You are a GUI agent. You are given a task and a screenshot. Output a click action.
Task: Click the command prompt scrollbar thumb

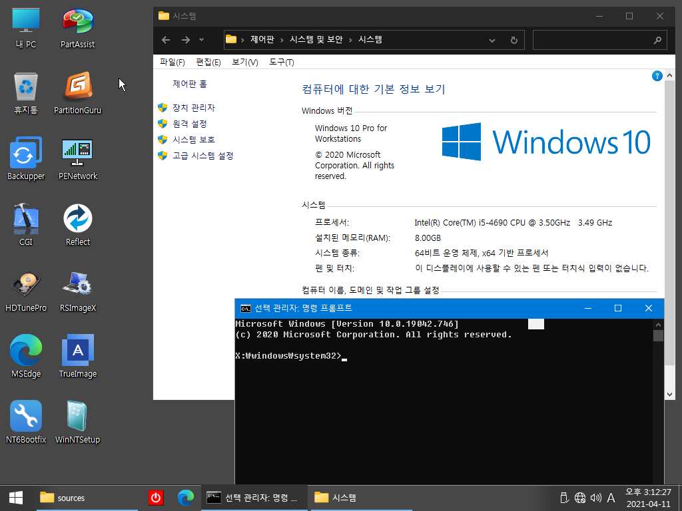point(658,335)
